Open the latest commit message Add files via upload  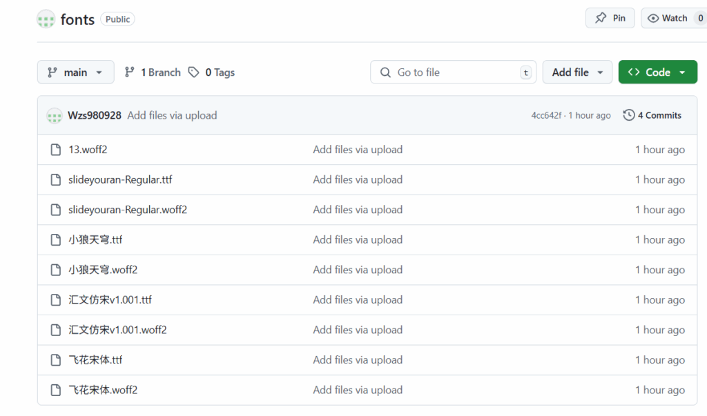click(x=172, y=115)
